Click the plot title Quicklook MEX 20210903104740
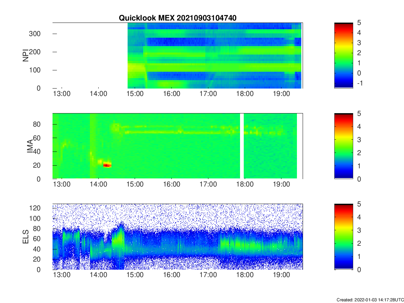Image resolution: width=404 pixels, height=303 pixels. tap(177, 18)
